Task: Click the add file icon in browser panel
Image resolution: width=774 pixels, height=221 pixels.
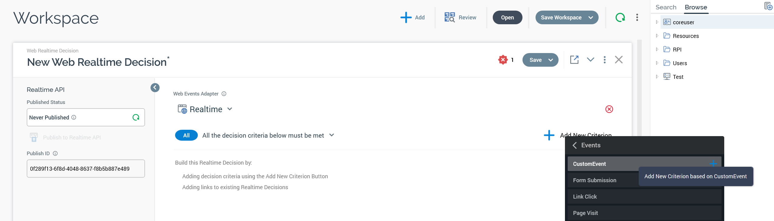Action: tap(768, 6)
